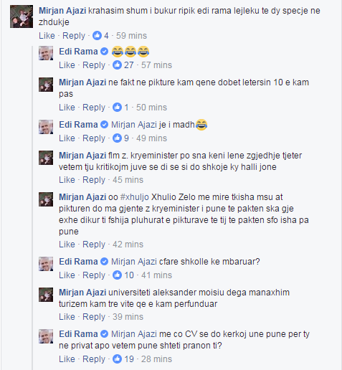This screenshot has height=370, width=342.
Task: Click verified badge on Edi Rama's emoji comment
Action: coord(104,52)
